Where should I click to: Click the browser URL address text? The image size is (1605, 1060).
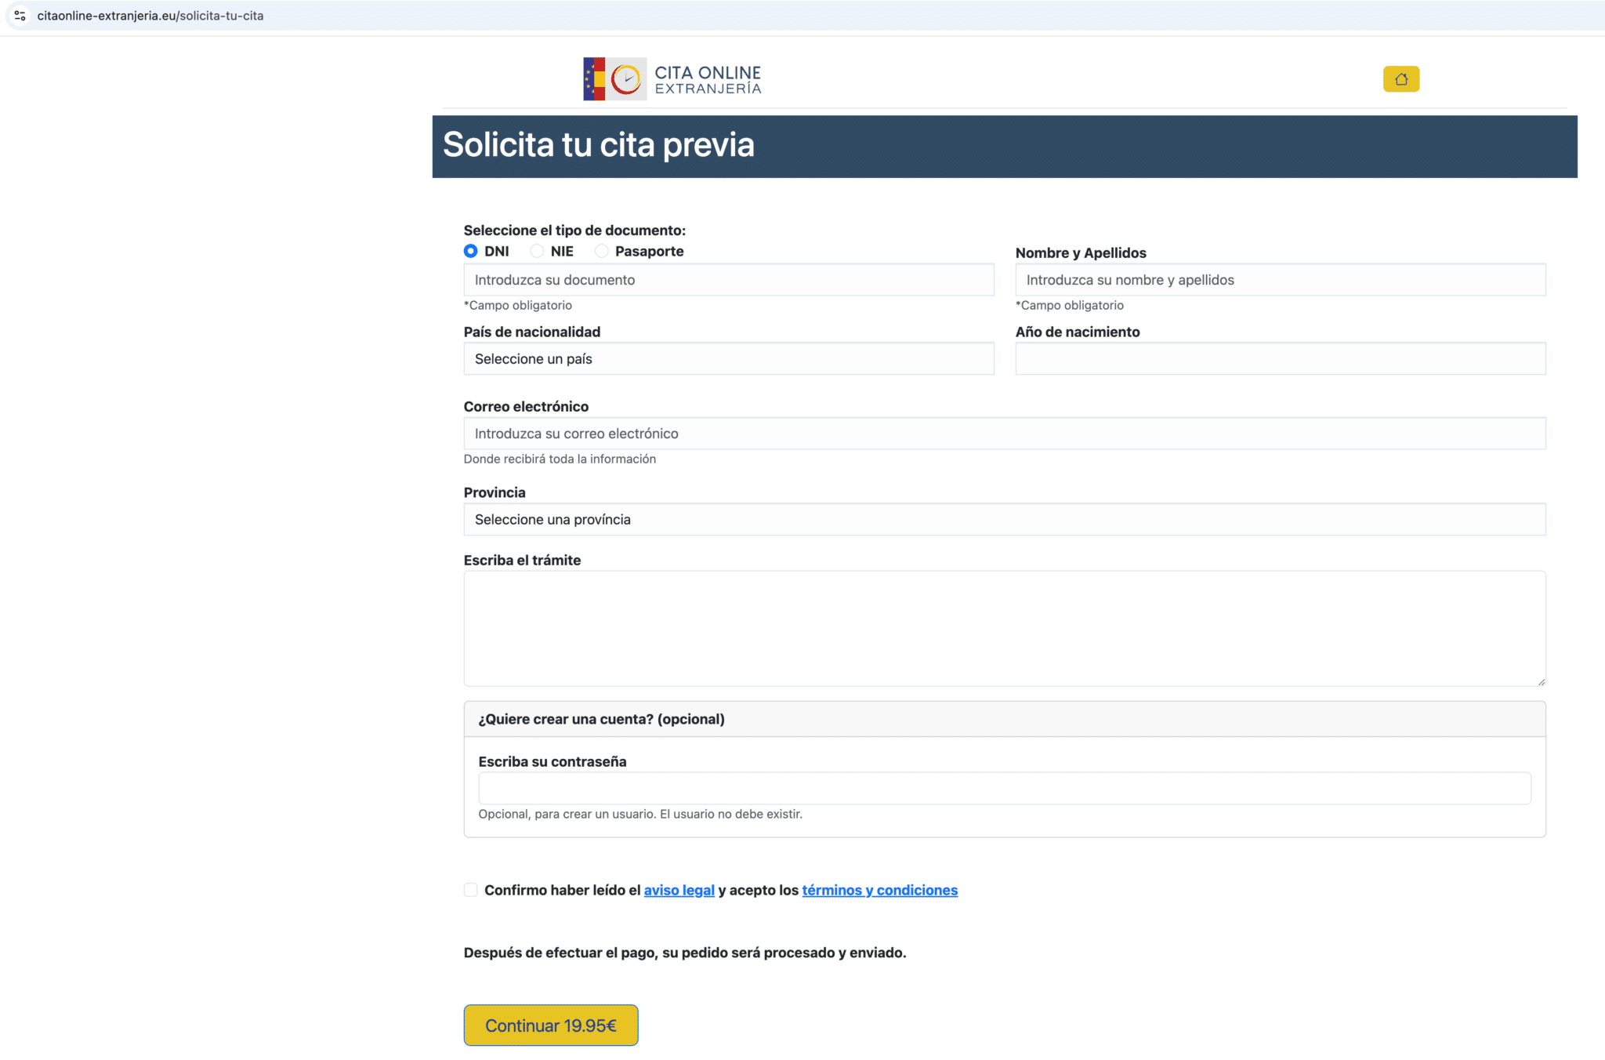pyautogui.click(x=150, y=16)
